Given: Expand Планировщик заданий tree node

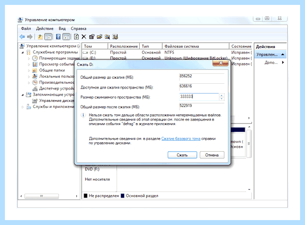Looking at the screenshot, I should coord(29,59).
